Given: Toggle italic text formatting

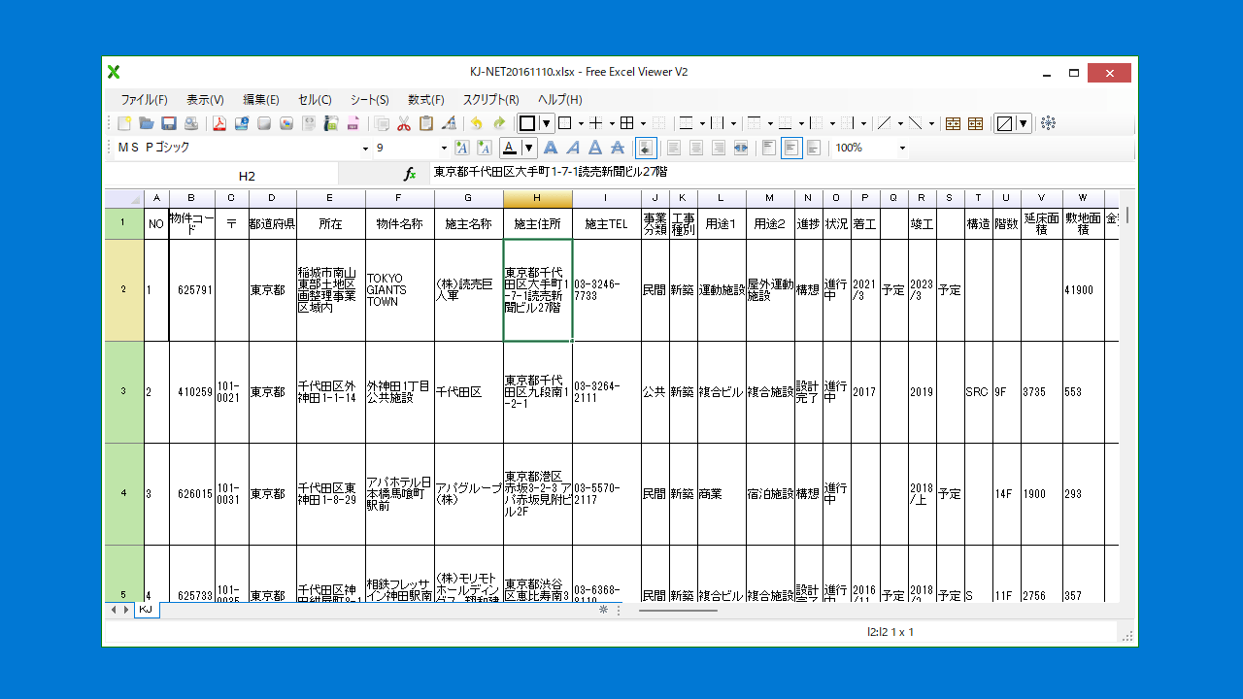Looking at the screenshot, I should (x=573, y=148).
